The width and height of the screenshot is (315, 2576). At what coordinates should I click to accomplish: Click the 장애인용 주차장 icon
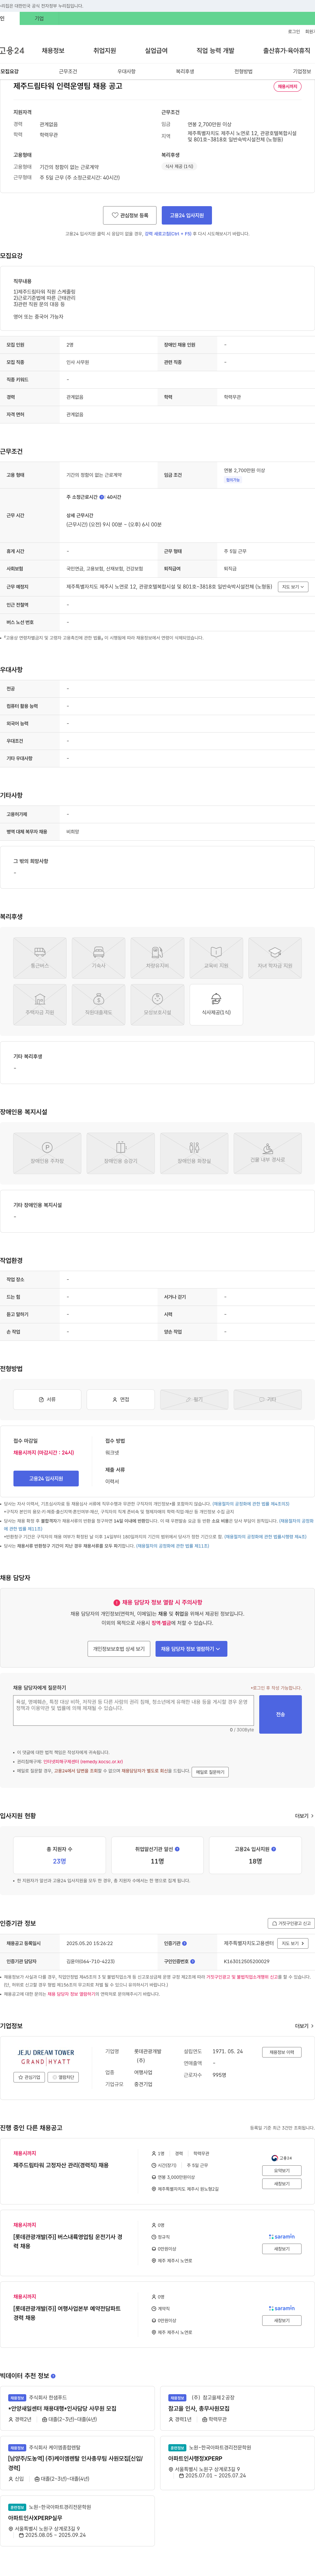47,1153
